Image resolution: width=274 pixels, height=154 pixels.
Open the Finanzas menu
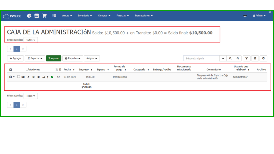pos(123,16)
